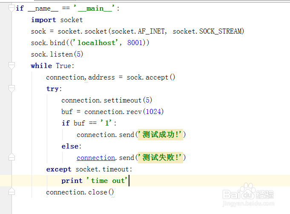Click '__main__' string in first line

tap(95, 9)
